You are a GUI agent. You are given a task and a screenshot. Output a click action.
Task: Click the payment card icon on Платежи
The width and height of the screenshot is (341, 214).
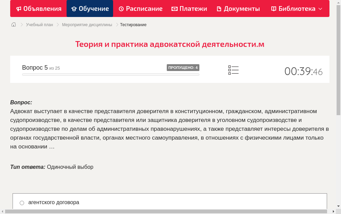click(174, 8)
